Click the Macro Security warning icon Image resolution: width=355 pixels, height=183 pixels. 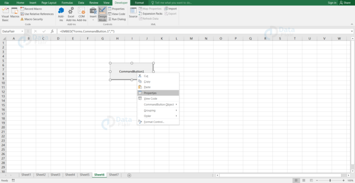point(22,19)
